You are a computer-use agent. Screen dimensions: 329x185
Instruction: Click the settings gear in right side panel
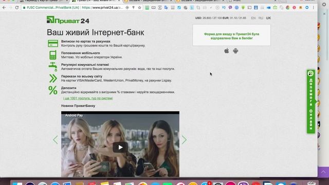pyautogui.click(x=324, y=4)
